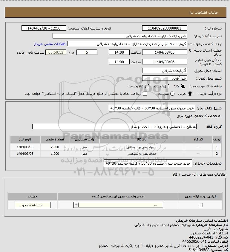This screenshot has height=252, width=230.
Task: Click the اطلاعات کالاهای مورد نیاز heading
Action: pos(200,116)
